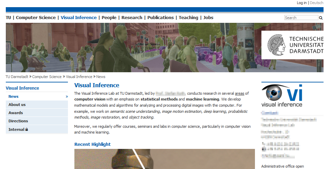The image size is (329, 169).
Task: Click 'Administrative office open' text
Action: [x=283, y=166]
